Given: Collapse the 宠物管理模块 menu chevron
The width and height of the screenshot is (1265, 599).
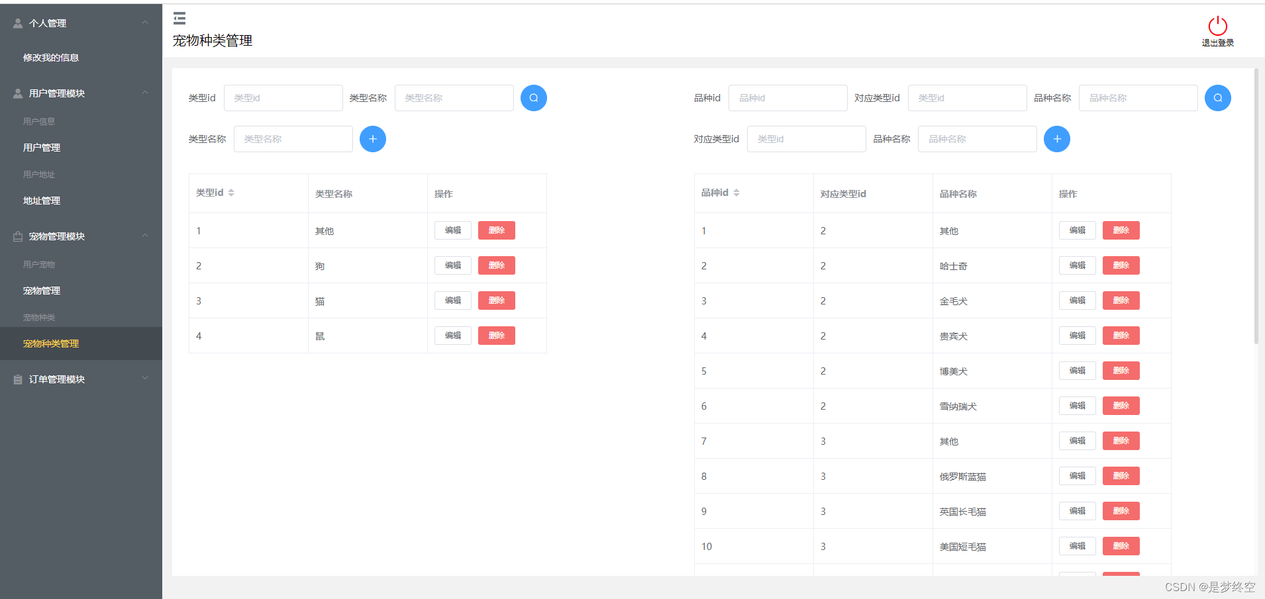Looking at the screenshot, I should point(145,236).
